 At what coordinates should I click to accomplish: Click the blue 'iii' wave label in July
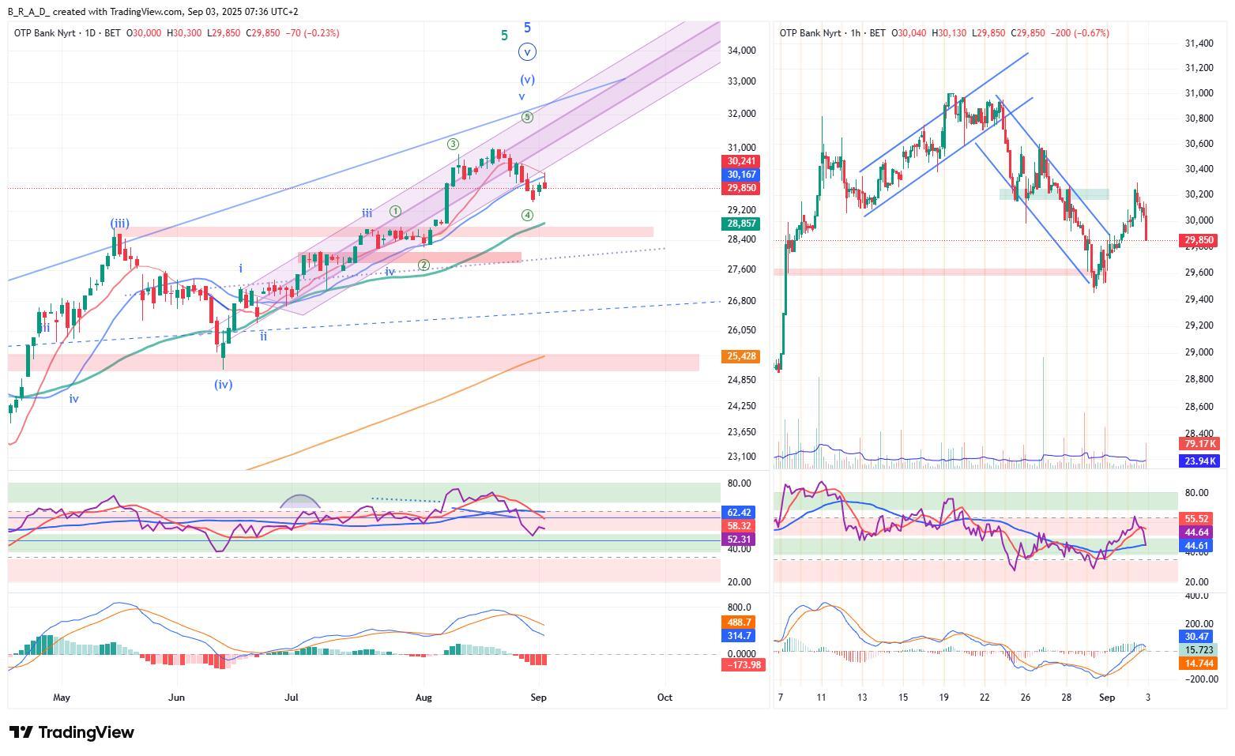[367, 213]
